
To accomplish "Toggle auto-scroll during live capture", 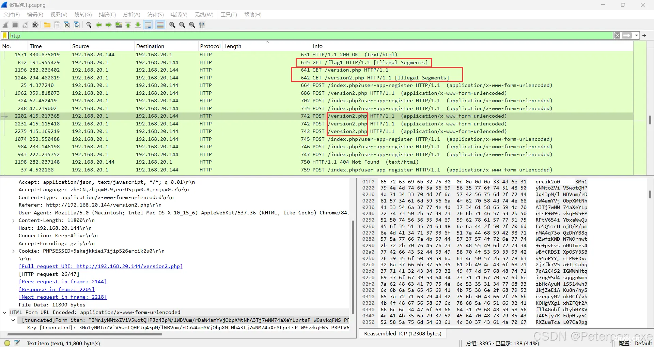I will [x=148, y=25].
